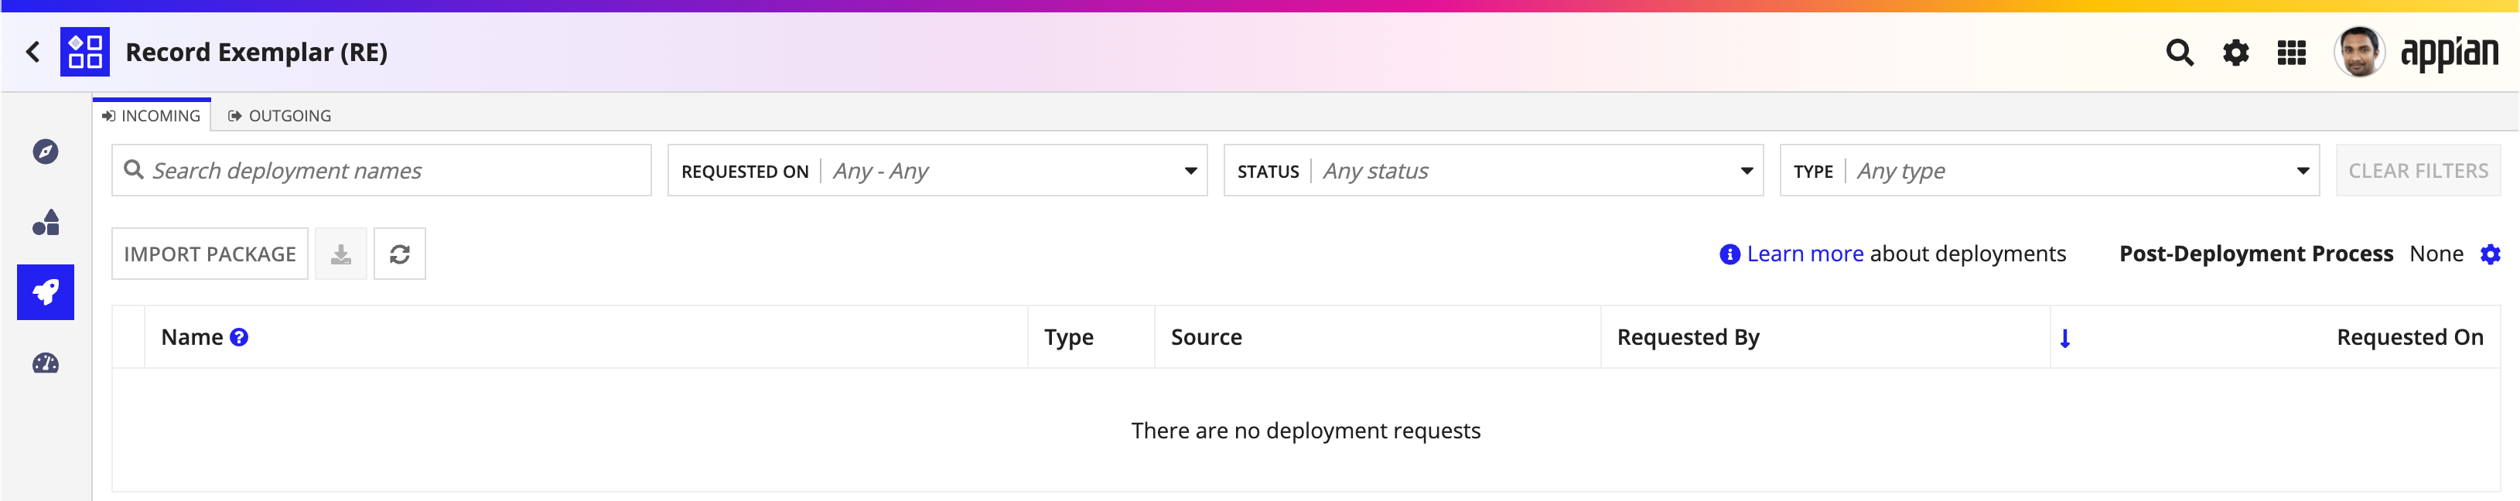Click the Post-Deployment Process label
The height and width of the screenshot is (501, 2520).
pyautogui.click(x=2256, y=254)
